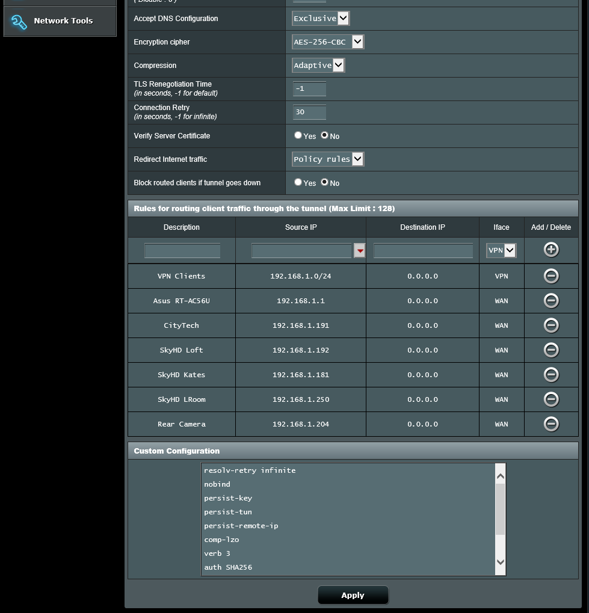Delete the Asus RT-AC56U rule
Viewport: 589px width, 613px height.
tap(551, 301)
